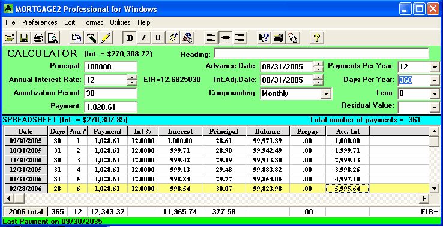Select the 09/30/2005 row header

pos(26,141)
